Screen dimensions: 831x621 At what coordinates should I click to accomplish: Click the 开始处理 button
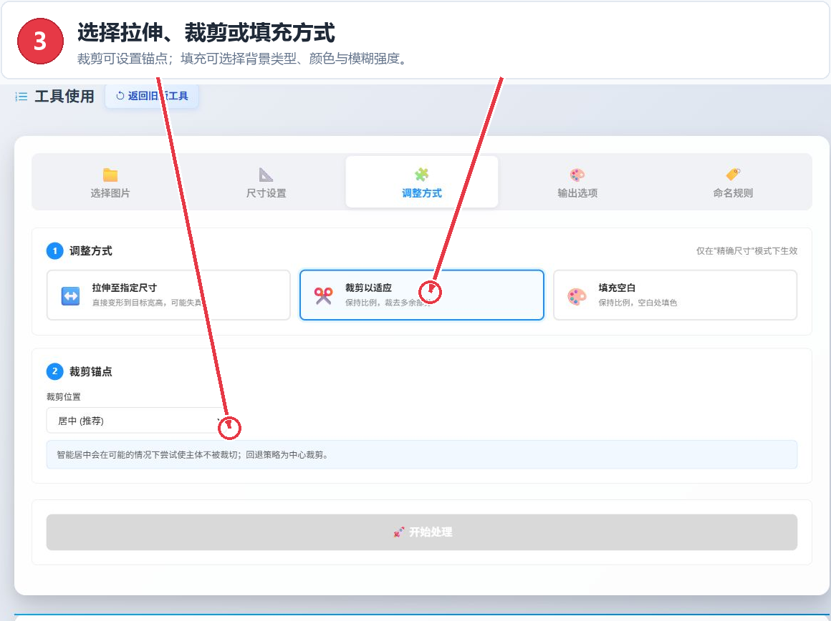(422, 532)
